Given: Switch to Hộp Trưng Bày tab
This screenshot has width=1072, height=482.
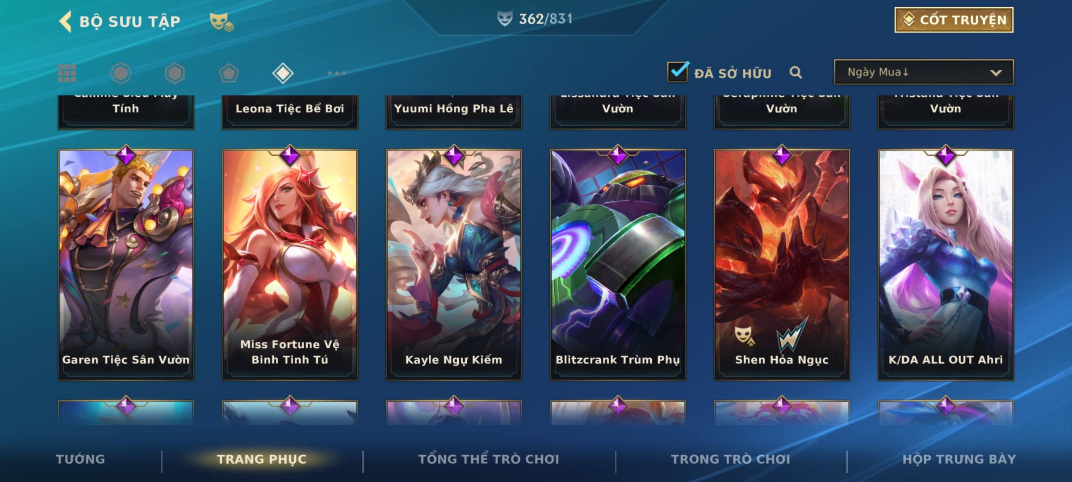Looking at the screenshot, I should (x=959, y=459).
